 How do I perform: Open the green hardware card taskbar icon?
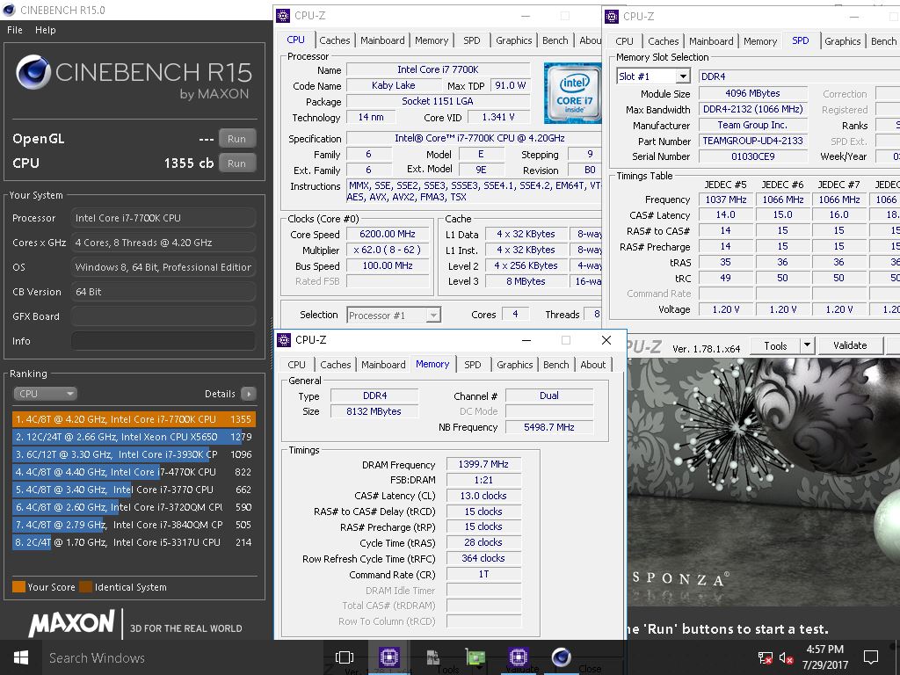[475, 657]
